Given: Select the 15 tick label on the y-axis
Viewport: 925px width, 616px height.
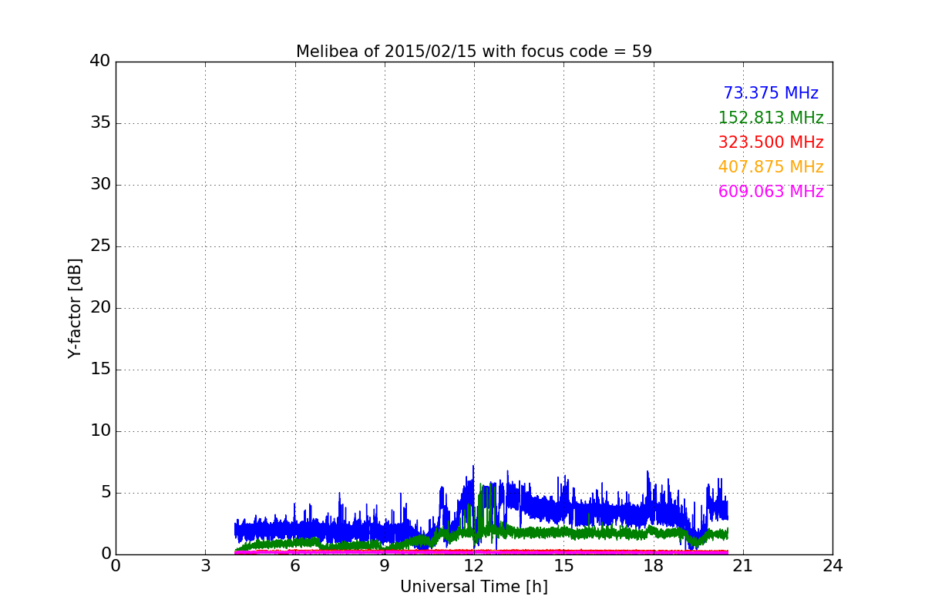Looking at the screenshot, I should point(100,370).
